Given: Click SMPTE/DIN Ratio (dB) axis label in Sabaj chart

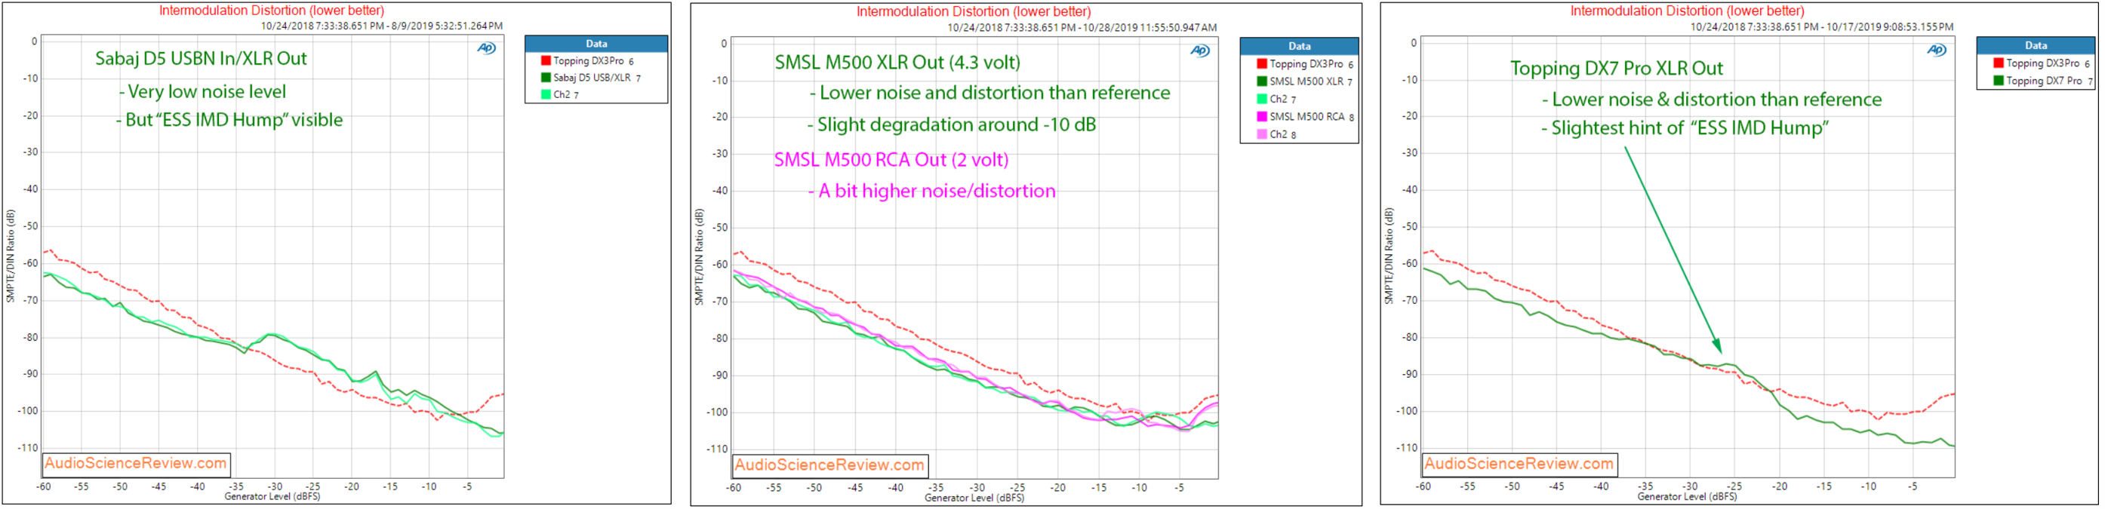Looking at the screenshot, I should (11, 256).
